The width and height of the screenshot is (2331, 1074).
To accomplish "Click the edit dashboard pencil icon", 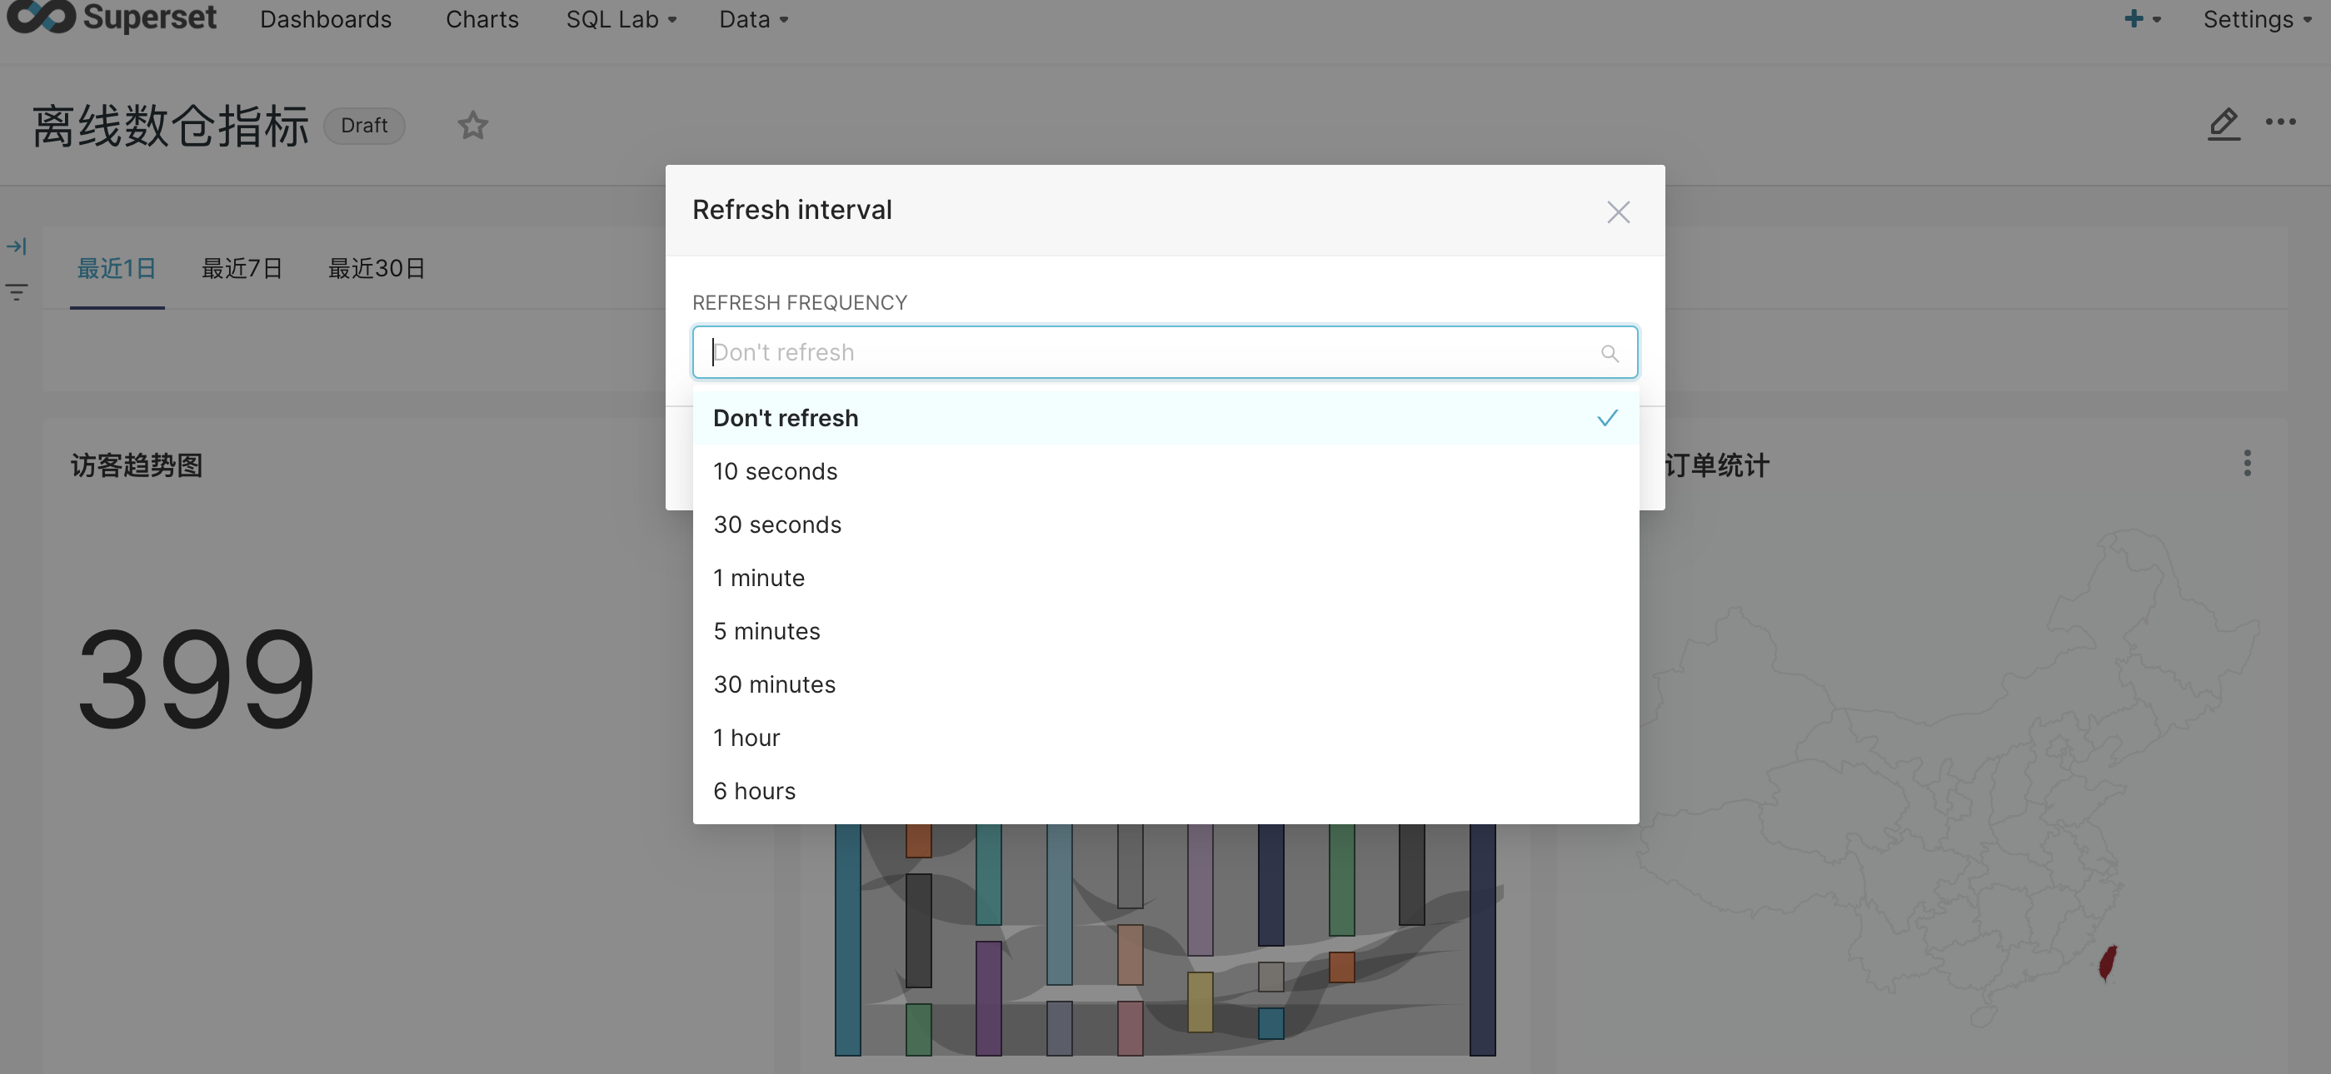I will (x=2224, y=123).
